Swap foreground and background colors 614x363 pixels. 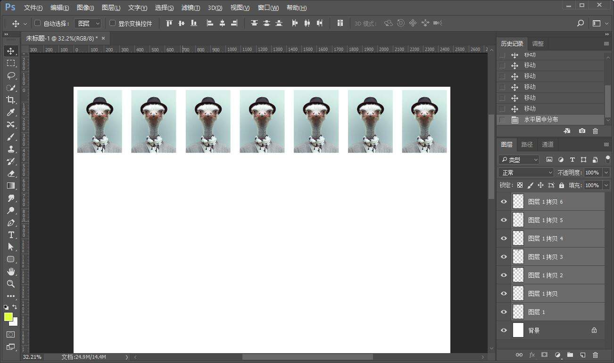click(x=15, y=307)
